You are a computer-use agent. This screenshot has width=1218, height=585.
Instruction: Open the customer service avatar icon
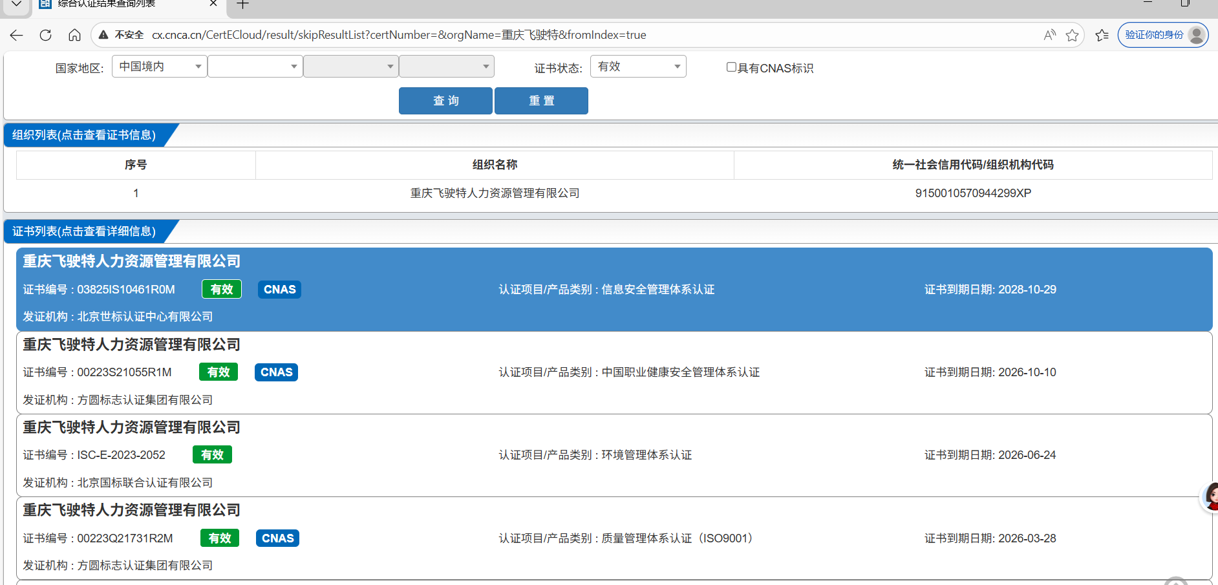click(1211, 496)
